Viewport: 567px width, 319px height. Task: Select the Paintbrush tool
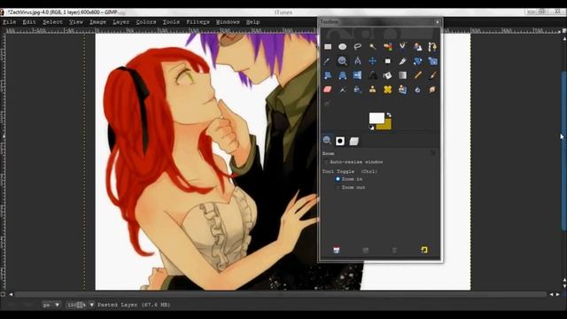pos(432,75)
